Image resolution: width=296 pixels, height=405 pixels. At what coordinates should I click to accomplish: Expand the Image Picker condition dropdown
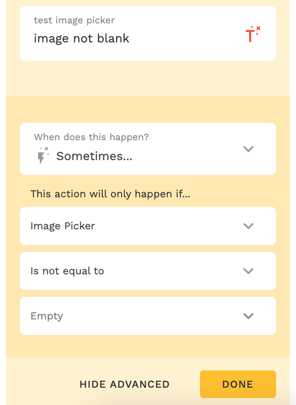tap(148, 226)
